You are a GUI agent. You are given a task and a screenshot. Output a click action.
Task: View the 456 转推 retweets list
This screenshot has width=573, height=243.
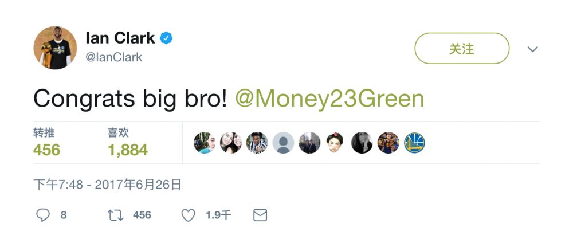[47, 143]
